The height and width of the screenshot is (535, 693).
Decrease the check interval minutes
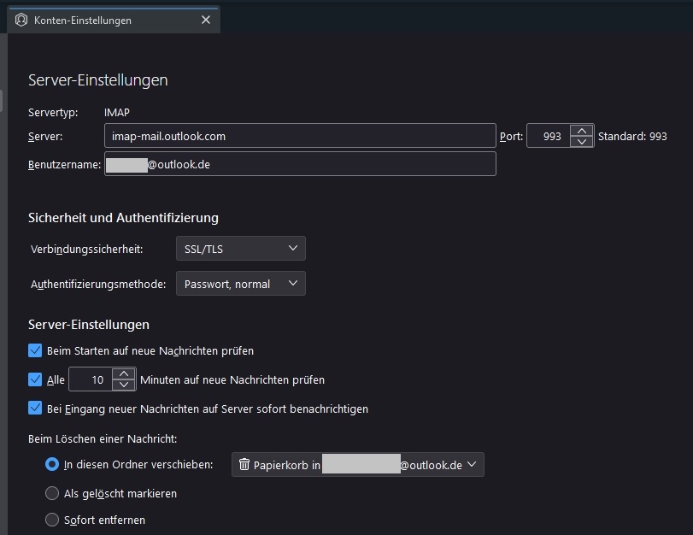click(x=124, y=385)
